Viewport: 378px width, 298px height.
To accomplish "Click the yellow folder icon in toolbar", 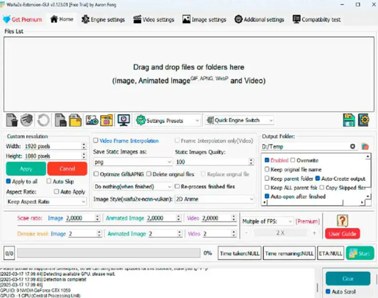I will point(75,120).
